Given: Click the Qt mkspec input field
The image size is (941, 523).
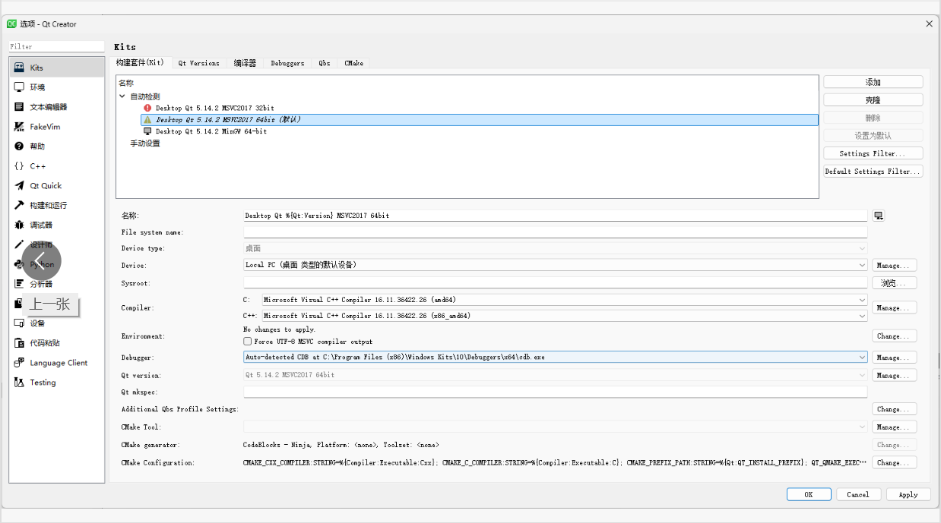Looking at the screenshot, I should (555, 392).
